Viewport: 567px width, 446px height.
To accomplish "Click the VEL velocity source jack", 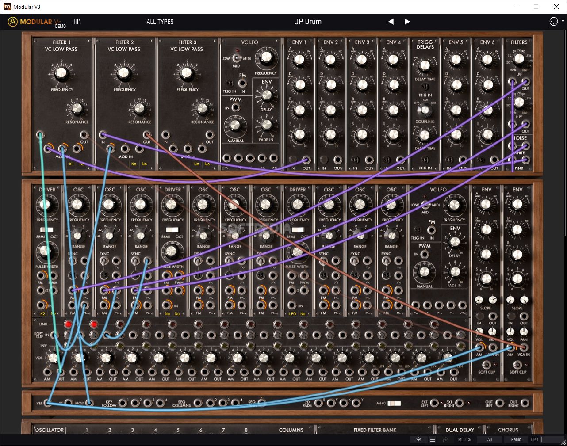I will [x=47, y=402].
